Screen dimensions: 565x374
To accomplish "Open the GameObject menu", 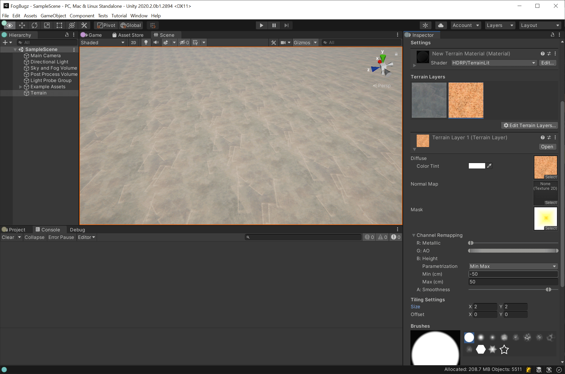I will pyautogui.click(x=53, y=16).
